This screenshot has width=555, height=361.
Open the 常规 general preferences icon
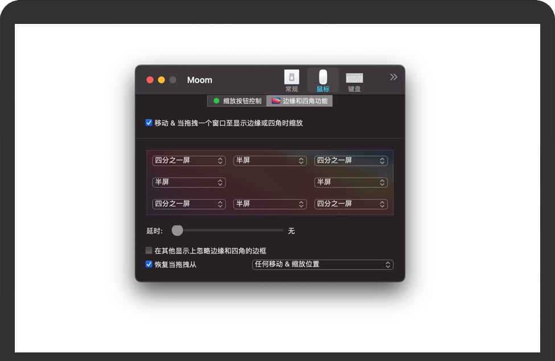[x=291, y=81]
